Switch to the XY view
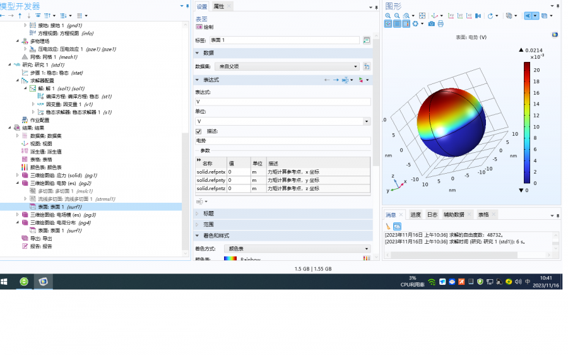The image size is (568, 355). pos(451,16)
